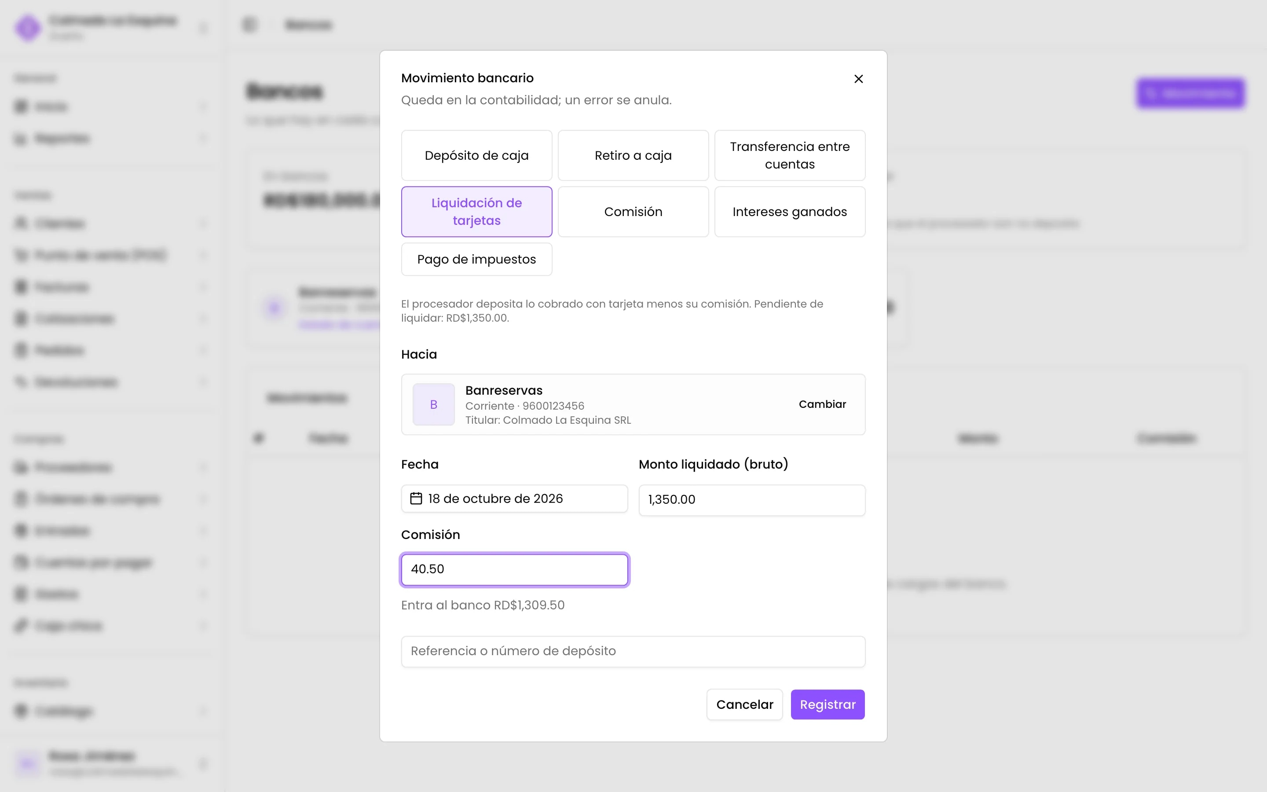Click the Cancelar button
The height and width of the screenshot is (792, 1267).
[x=744, y=704]
